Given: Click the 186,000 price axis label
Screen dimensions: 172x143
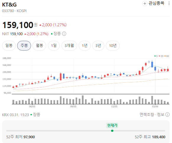Looking at the screenshot, I should click(7, 58).
